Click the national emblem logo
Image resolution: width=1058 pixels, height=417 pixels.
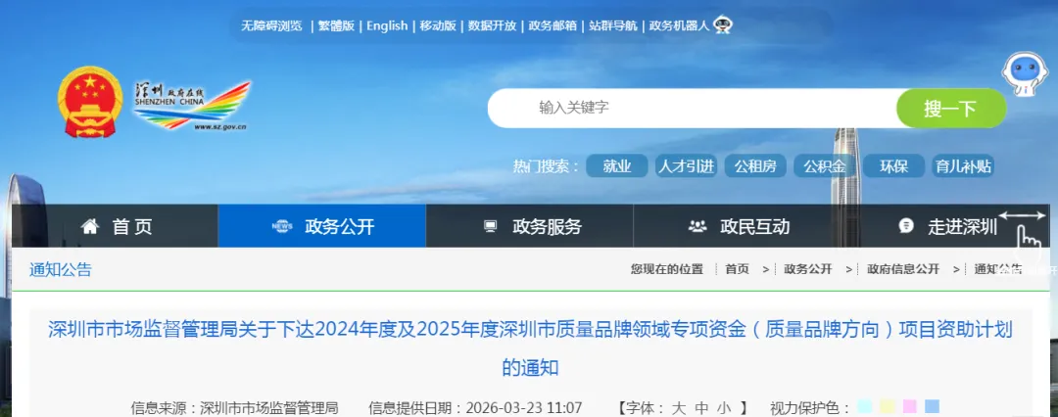coord(90,102)
